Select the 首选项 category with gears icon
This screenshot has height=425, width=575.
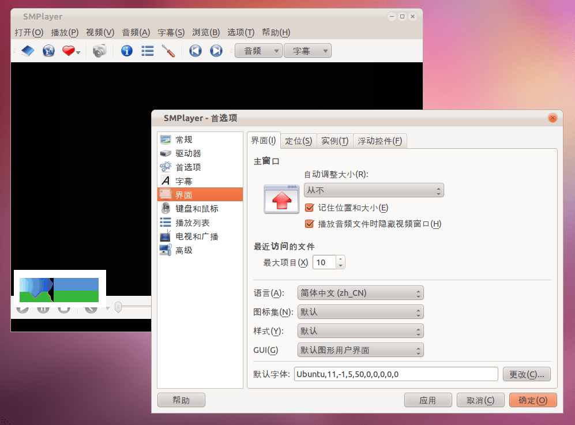pyautogui.click(x=200, y=167)
